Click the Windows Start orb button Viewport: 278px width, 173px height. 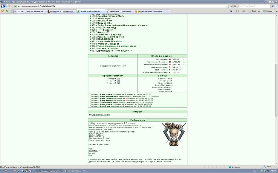point(6,171)
